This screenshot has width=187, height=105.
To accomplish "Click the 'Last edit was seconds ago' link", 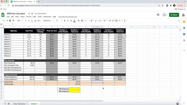I will click(68, 17).
